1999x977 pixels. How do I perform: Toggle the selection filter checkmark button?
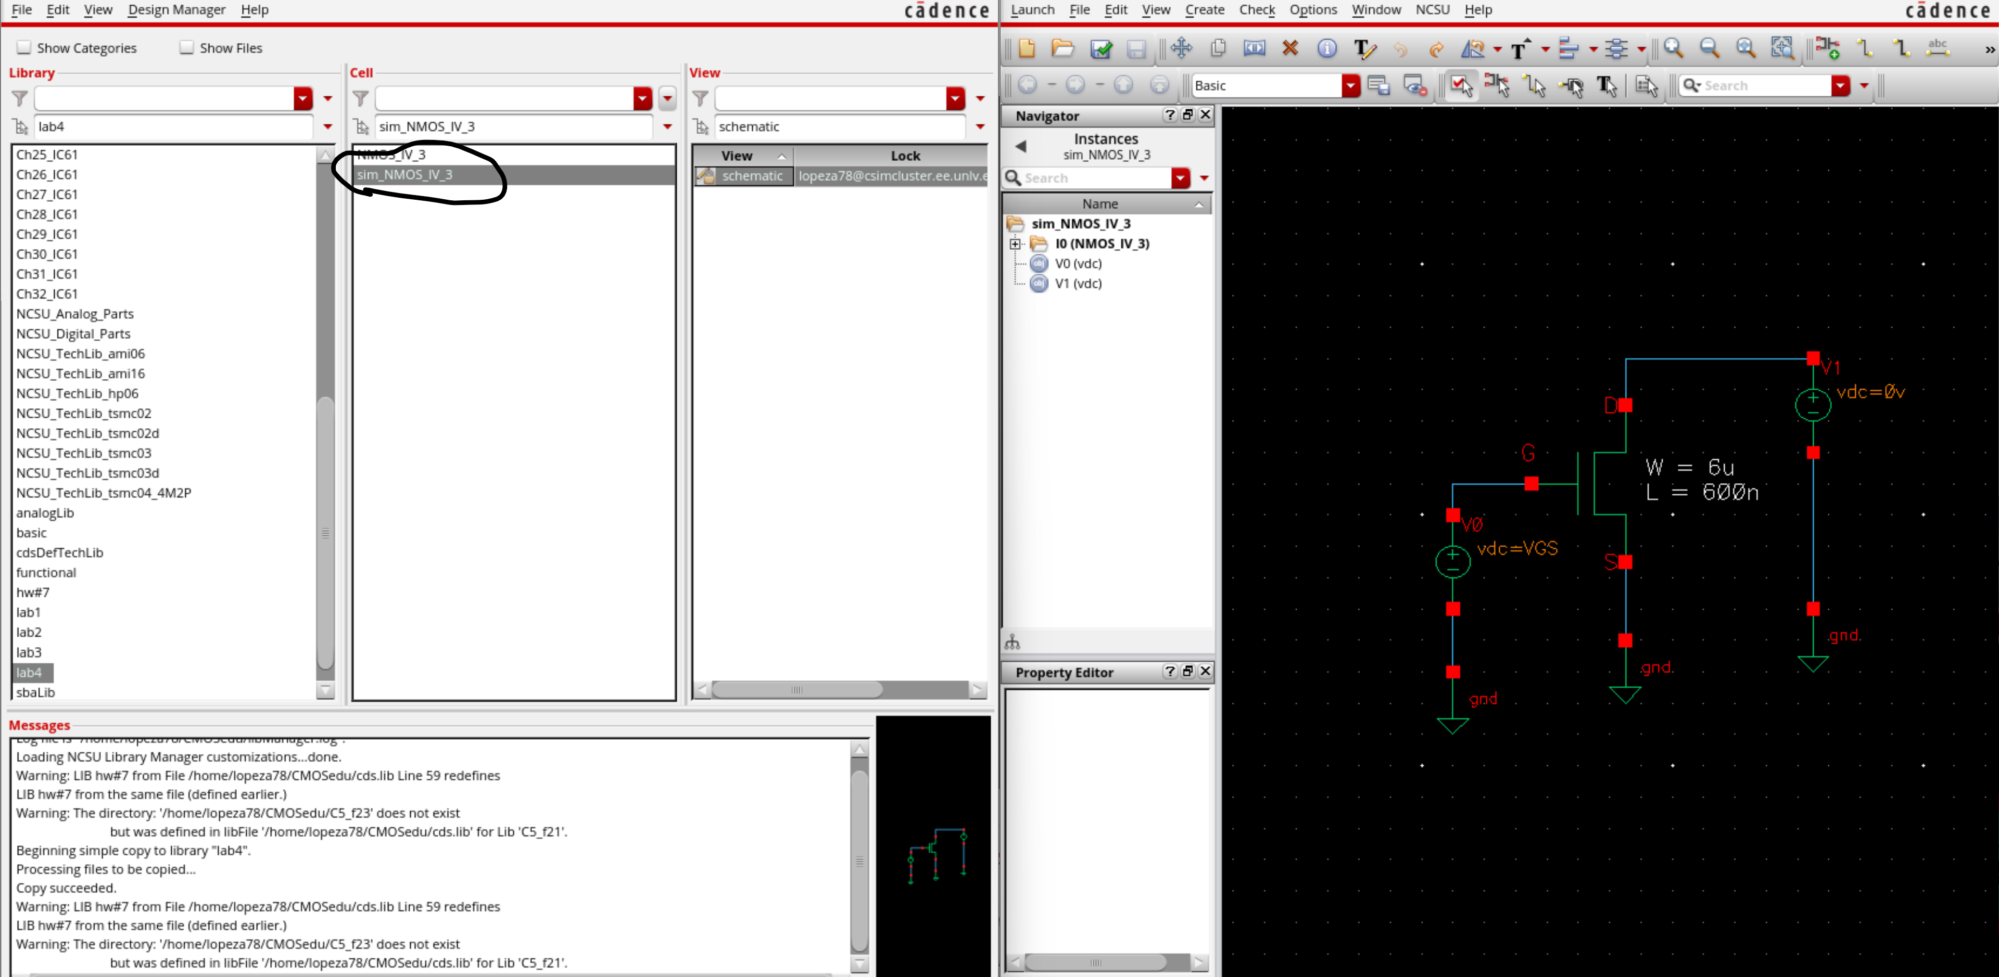[1461, 85]
